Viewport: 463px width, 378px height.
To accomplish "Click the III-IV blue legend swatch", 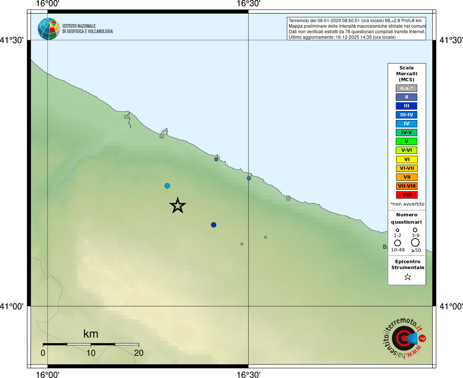I will coord(407,115).
